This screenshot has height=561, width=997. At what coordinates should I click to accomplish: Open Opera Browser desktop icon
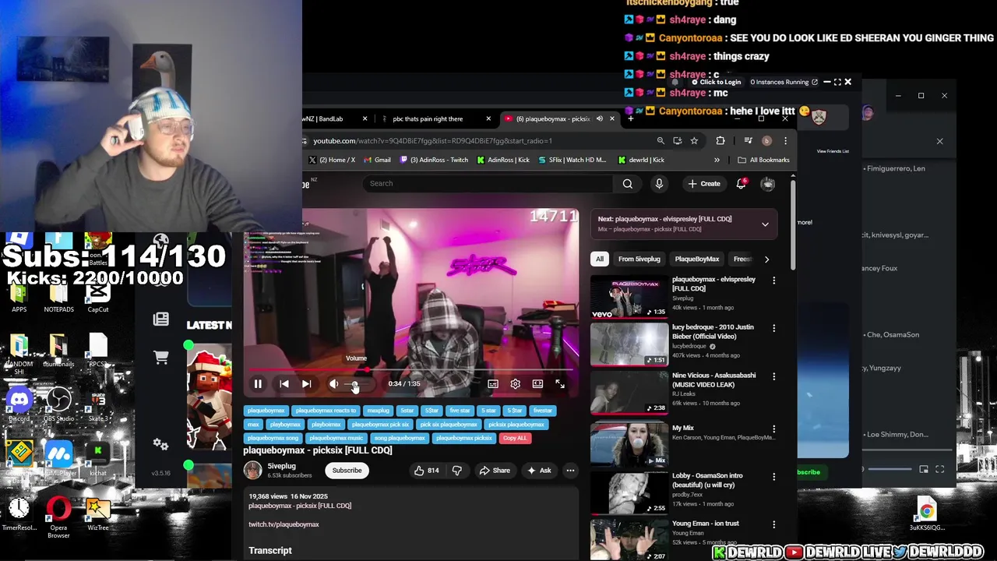pyautogui.click(x=58, y=517)
